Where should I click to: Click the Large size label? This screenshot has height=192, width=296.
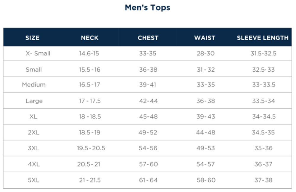pos(34,101)
